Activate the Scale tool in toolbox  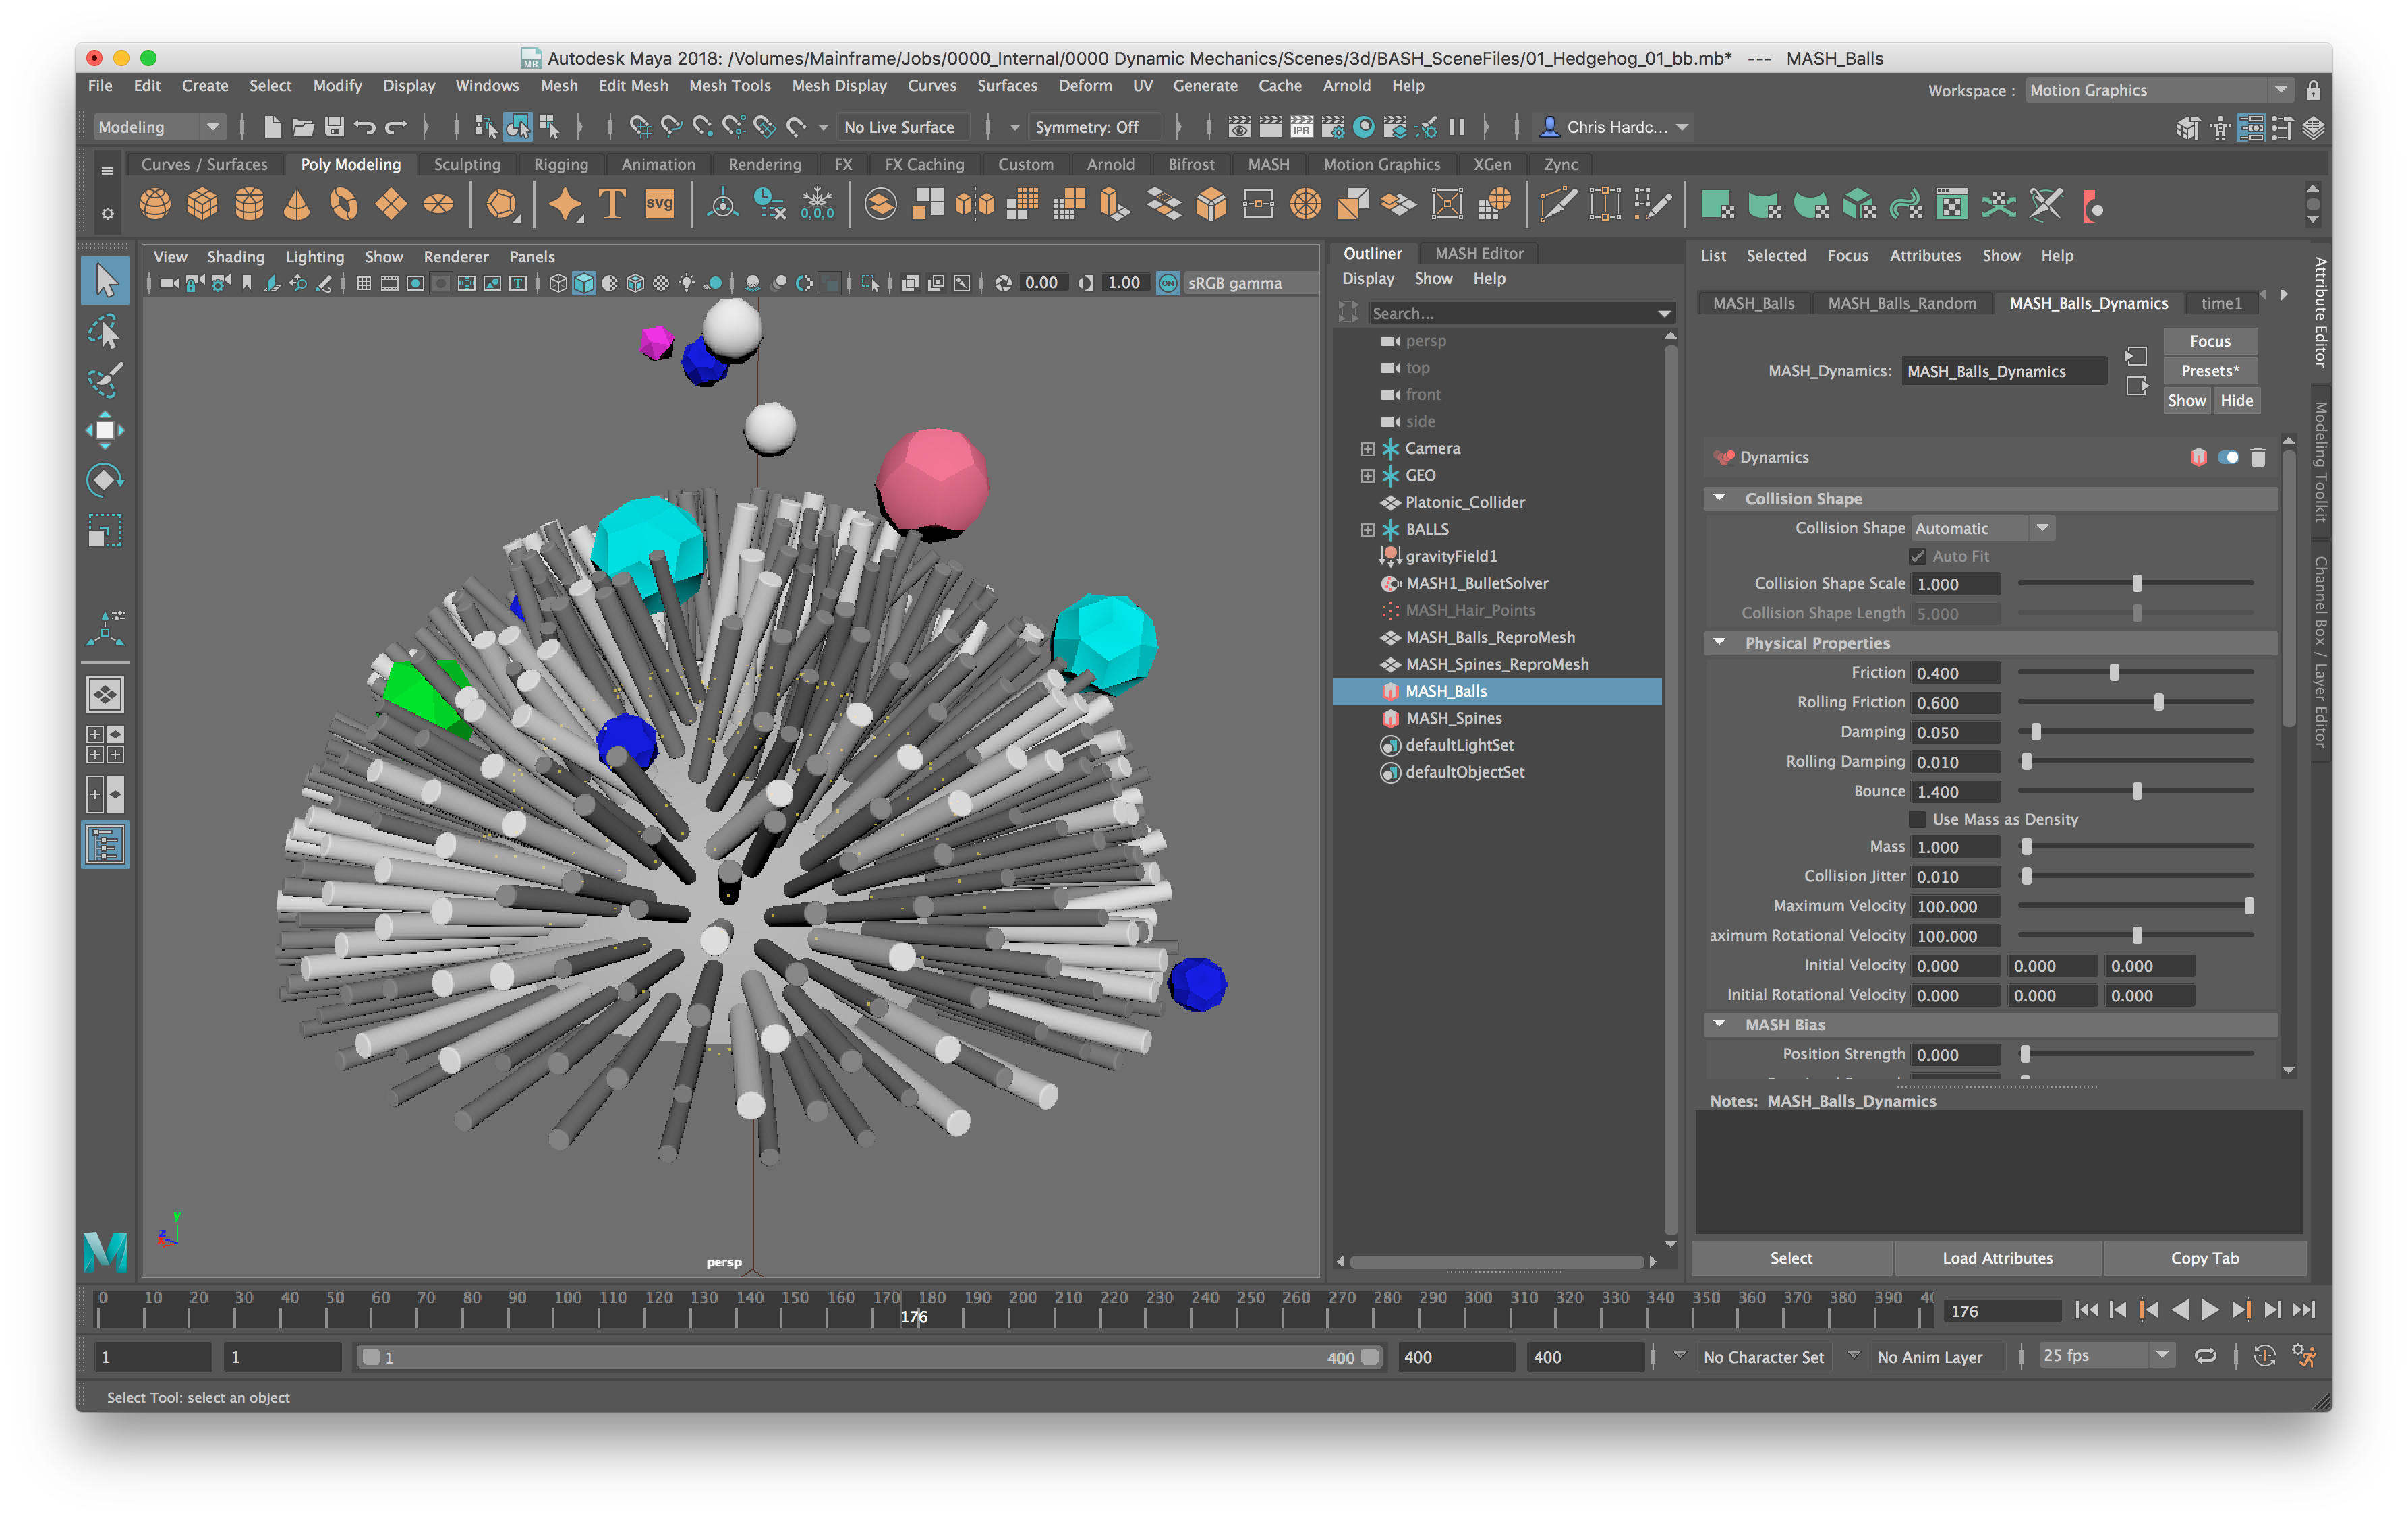[x=105, y=530]
